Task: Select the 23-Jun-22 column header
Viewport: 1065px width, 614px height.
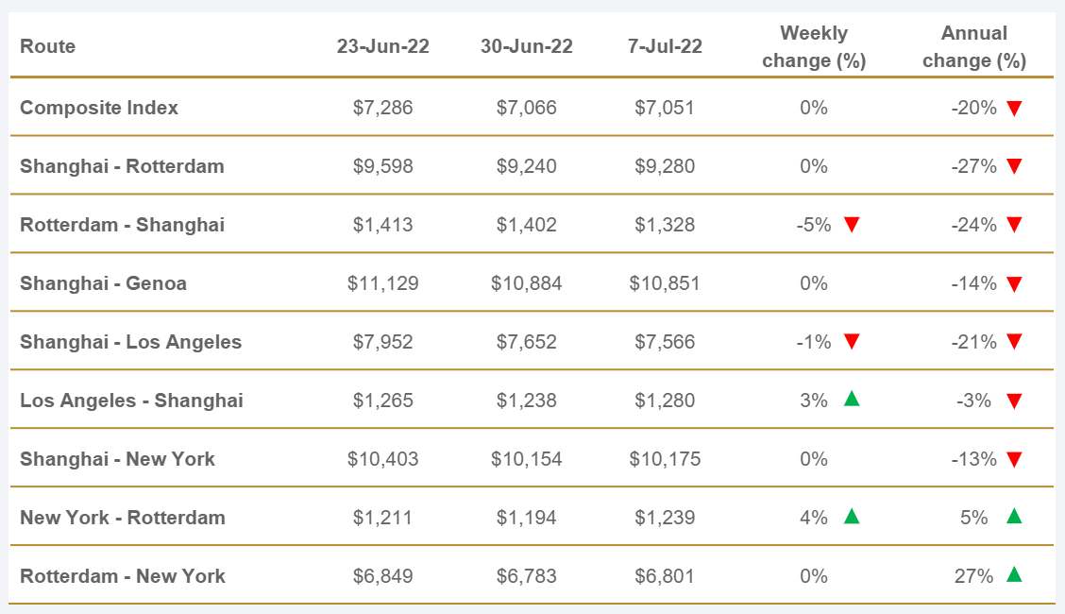Action: (382, 46)
